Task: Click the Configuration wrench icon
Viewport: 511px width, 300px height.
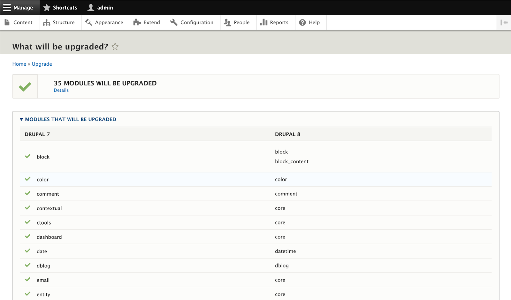Action: point(174,22)
